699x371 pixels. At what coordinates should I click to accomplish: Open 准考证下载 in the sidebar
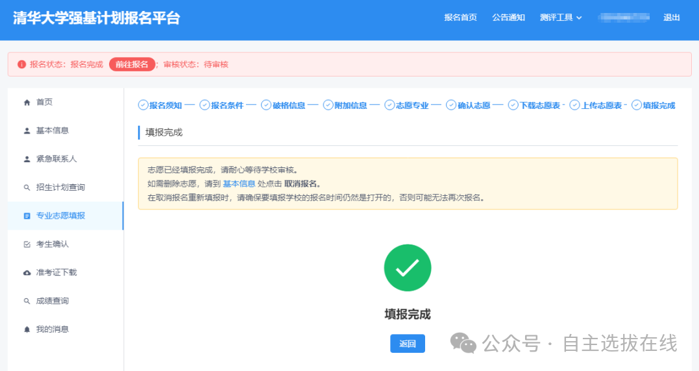(x=56, y=272)
